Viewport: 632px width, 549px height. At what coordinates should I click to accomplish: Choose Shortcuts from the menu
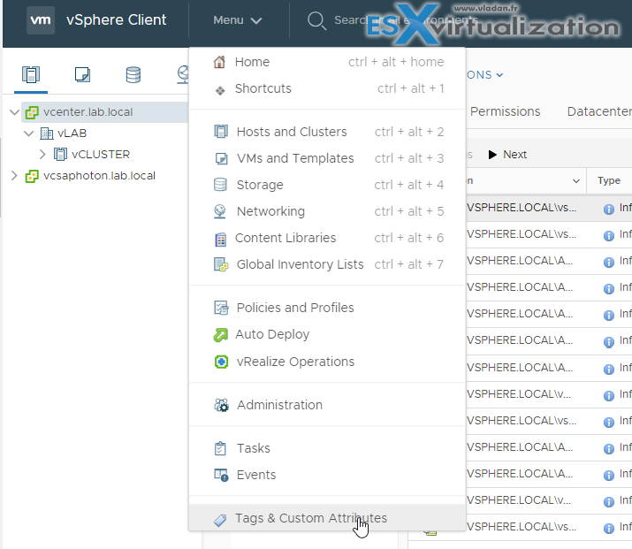pos(327,88)
